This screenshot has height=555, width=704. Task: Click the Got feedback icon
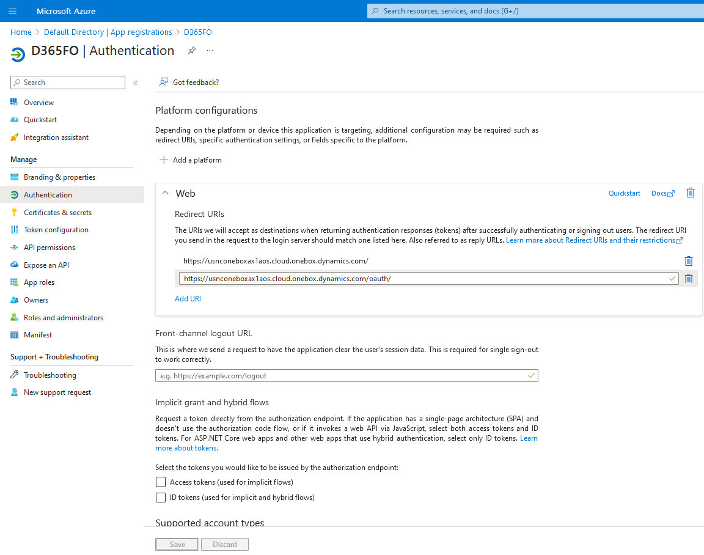(164, 82)
